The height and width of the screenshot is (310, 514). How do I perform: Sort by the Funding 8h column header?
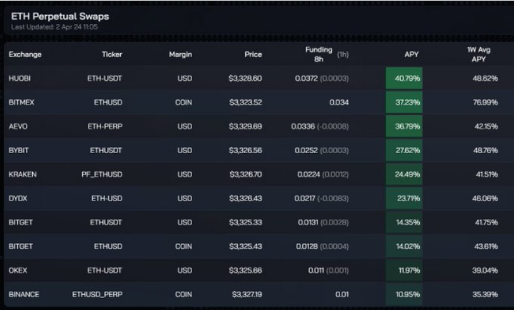coord(319,54)
